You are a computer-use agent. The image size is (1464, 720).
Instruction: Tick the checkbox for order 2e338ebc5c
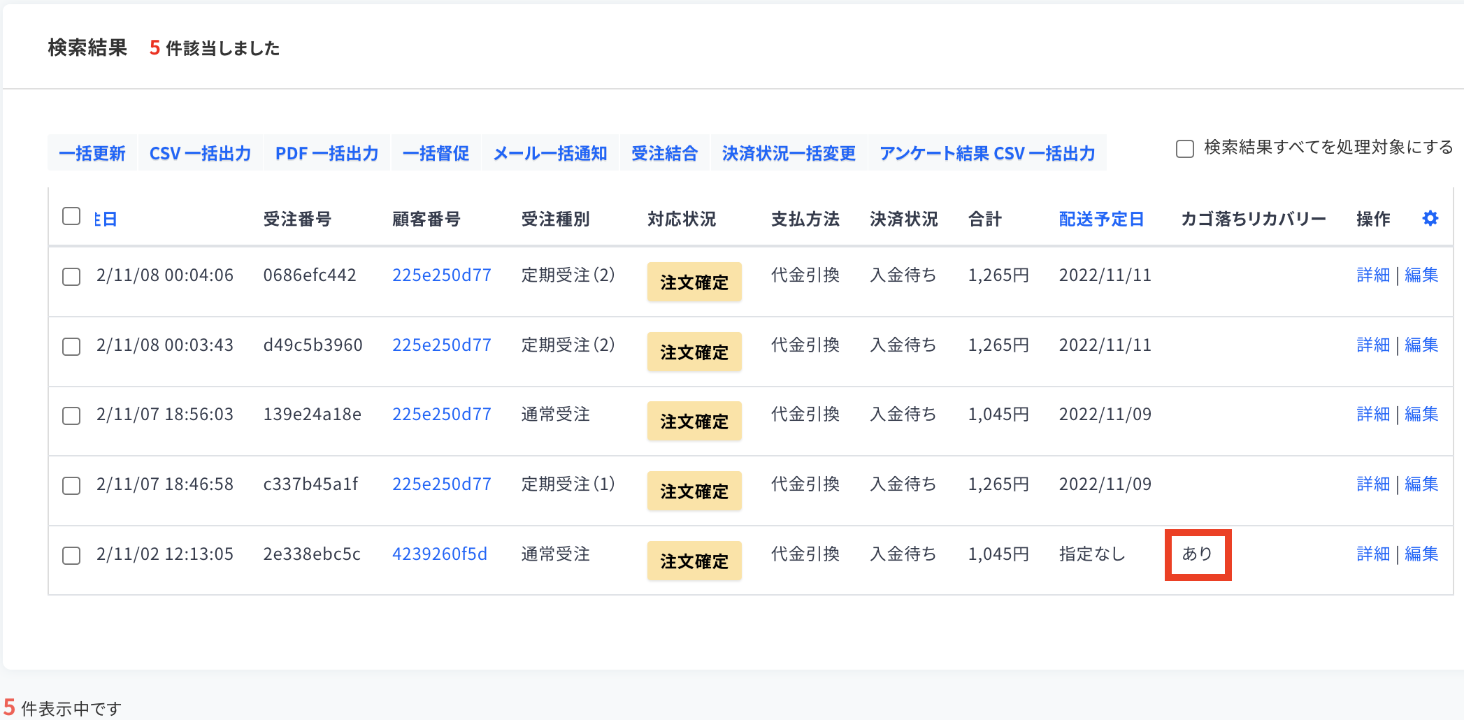point(71,556)
